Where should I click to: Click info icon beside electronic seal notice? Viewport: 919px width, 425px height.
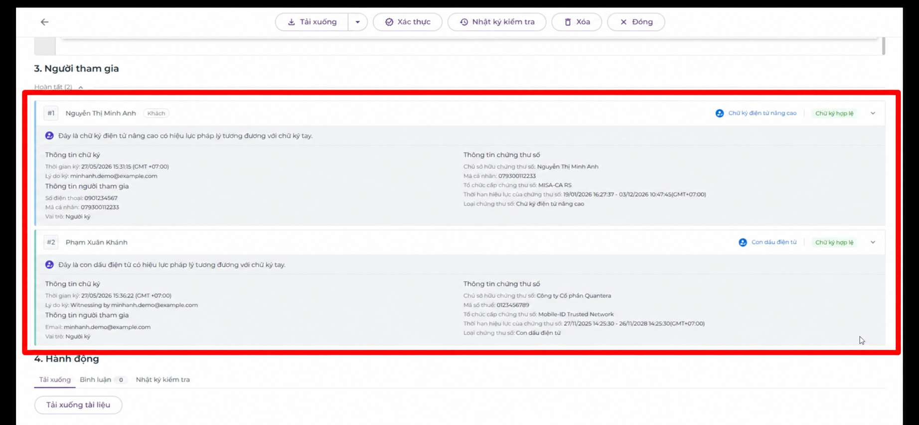tap(49, 265)
